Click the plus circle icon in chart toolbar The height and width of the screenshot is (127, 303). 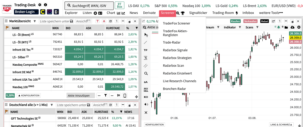(x=299, y=27)
